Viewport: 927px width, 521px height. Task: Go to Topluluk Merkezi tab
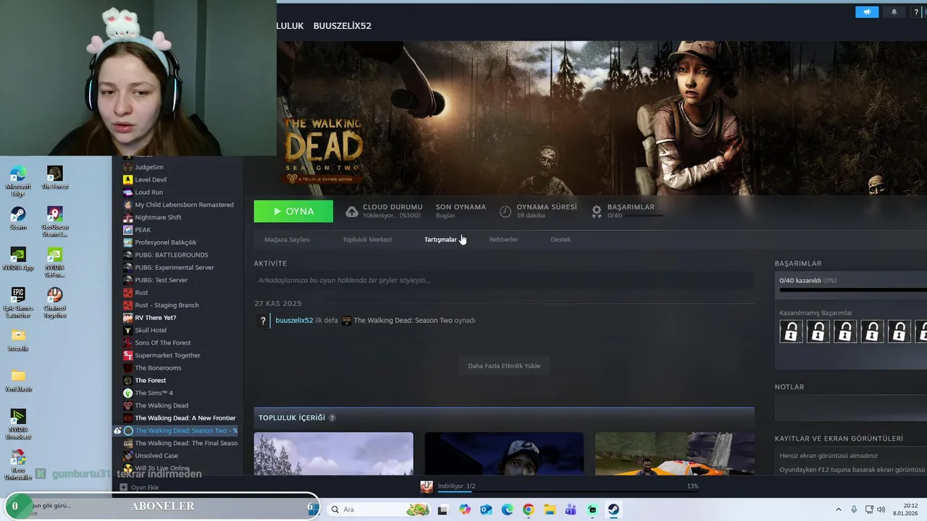pyautogui.click(x=367, y=240)
